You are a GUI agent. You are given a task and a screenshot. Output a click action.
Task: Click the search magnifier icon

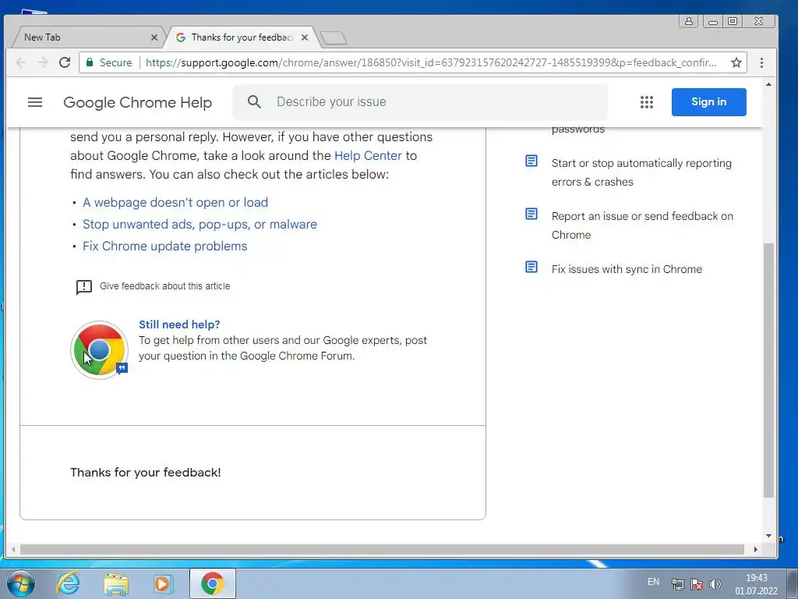255,102
